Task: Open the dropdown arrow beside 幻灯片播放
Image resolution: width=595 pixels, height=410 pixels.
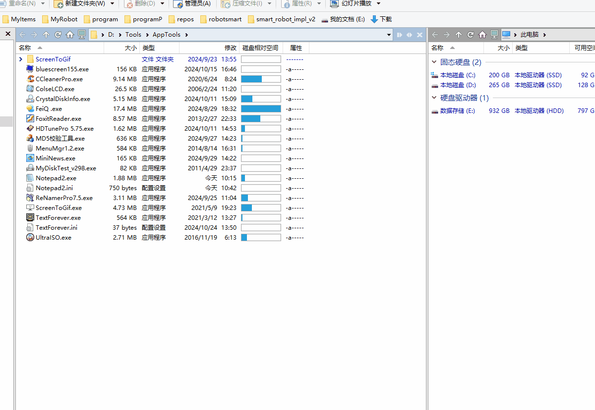Action: click(379, 3)
